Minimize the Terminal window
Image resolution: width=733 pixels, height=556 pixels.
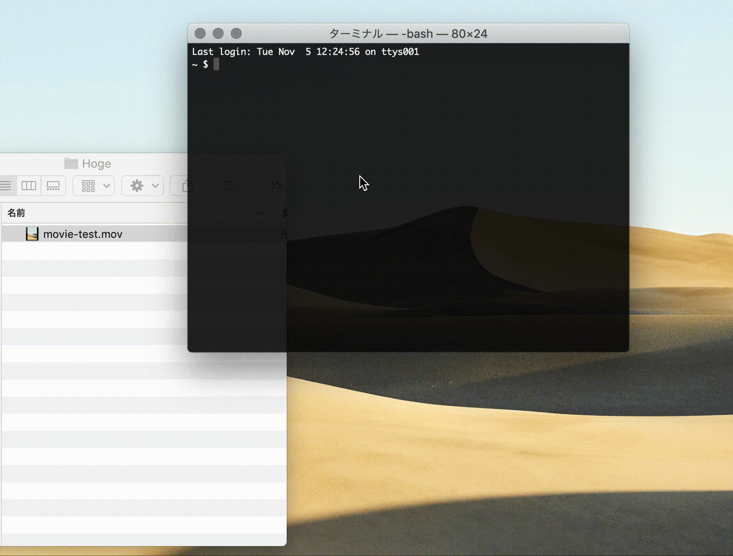click(x=218, y=33)
